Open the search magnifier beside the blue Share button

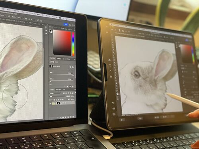(70, 25)
